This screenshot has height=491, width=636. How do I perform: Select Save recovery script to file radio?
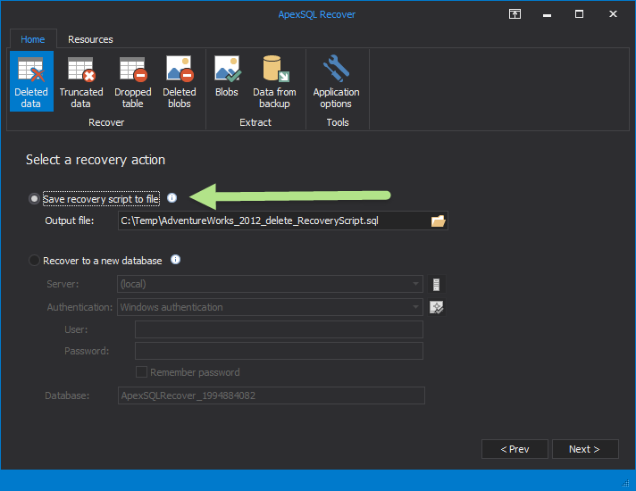pyautogui.click(x=34, y=199)
